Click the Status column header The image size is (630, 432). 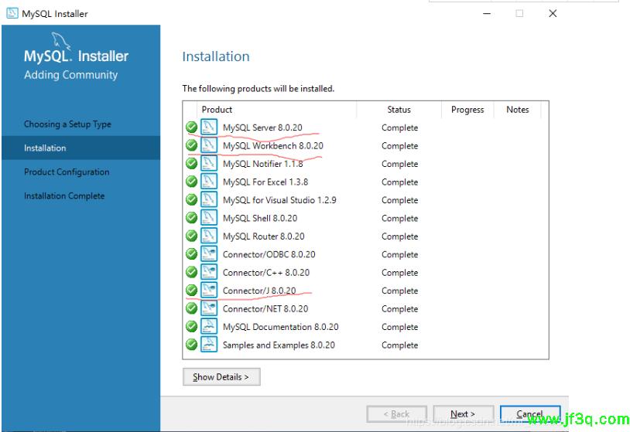[x=399, y=110]
